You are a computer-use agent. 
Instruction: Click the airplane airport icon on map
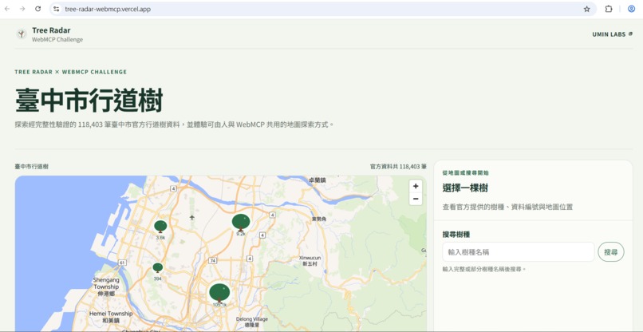coord(191,217)
